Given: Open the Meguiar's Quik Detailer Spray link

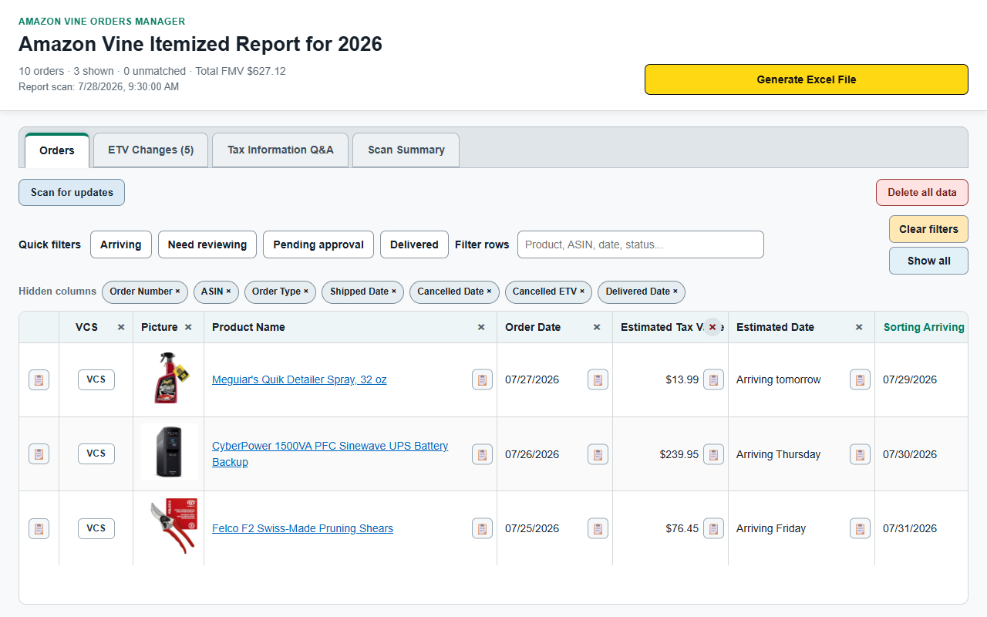Looking at the screenshot, I should pyautogui.click(x=299, y=379).
